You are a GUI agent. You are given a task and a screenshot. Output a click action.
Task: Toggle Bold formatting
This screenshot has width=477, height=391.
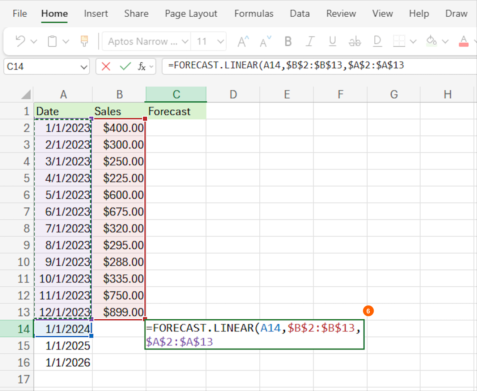tap(288, 42)
